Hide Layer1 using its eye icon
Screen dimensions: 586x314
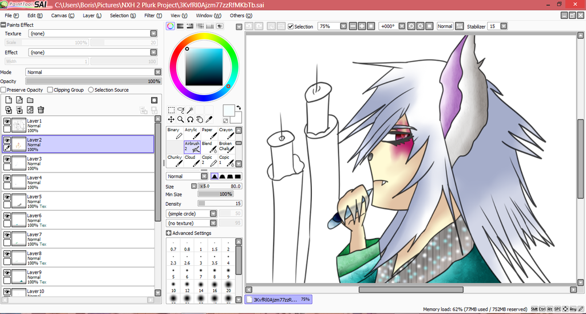[7, 121]
